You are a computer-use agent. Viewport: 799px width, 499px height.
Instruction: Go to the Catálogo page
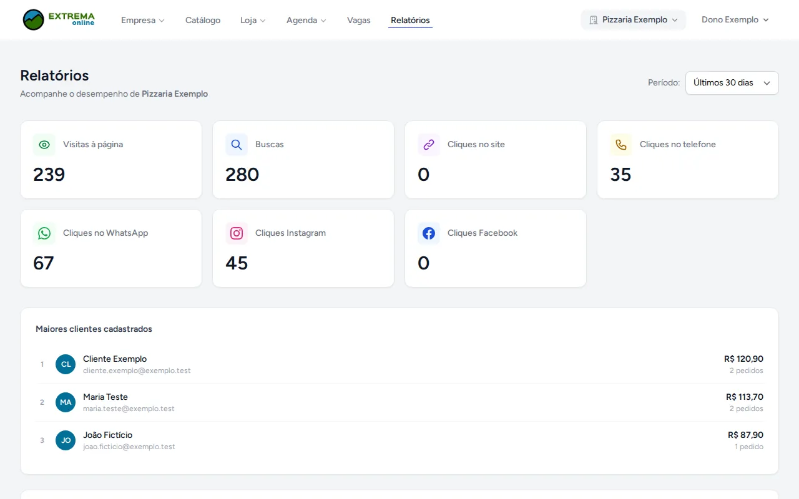(203, 20)
